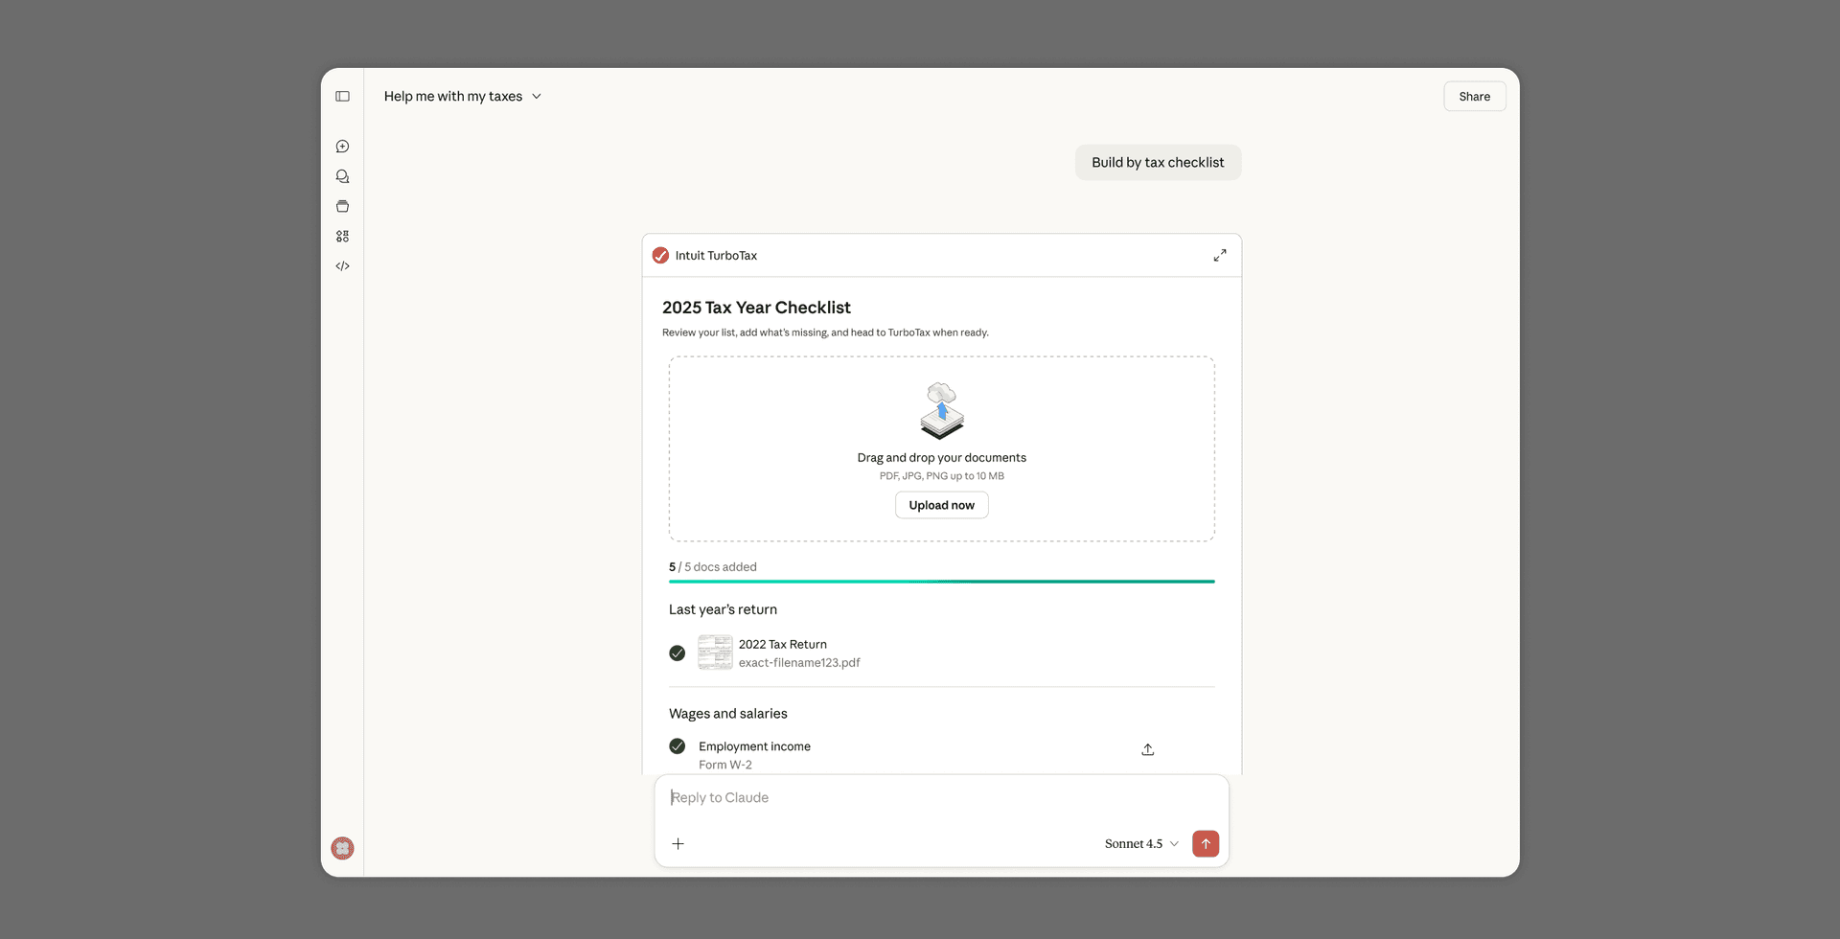Click the '2022 Tax Return' title text
Image resolution: width=1840 pixels, height=939 pixels.
click(782, 645)
